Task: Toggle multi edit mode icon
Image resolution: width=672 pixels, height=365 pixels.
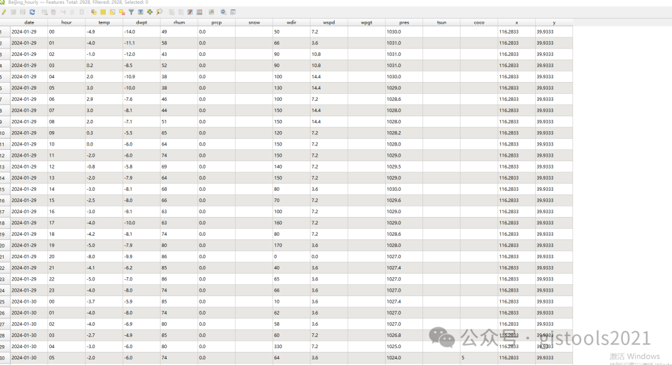Action: (13, 12)
